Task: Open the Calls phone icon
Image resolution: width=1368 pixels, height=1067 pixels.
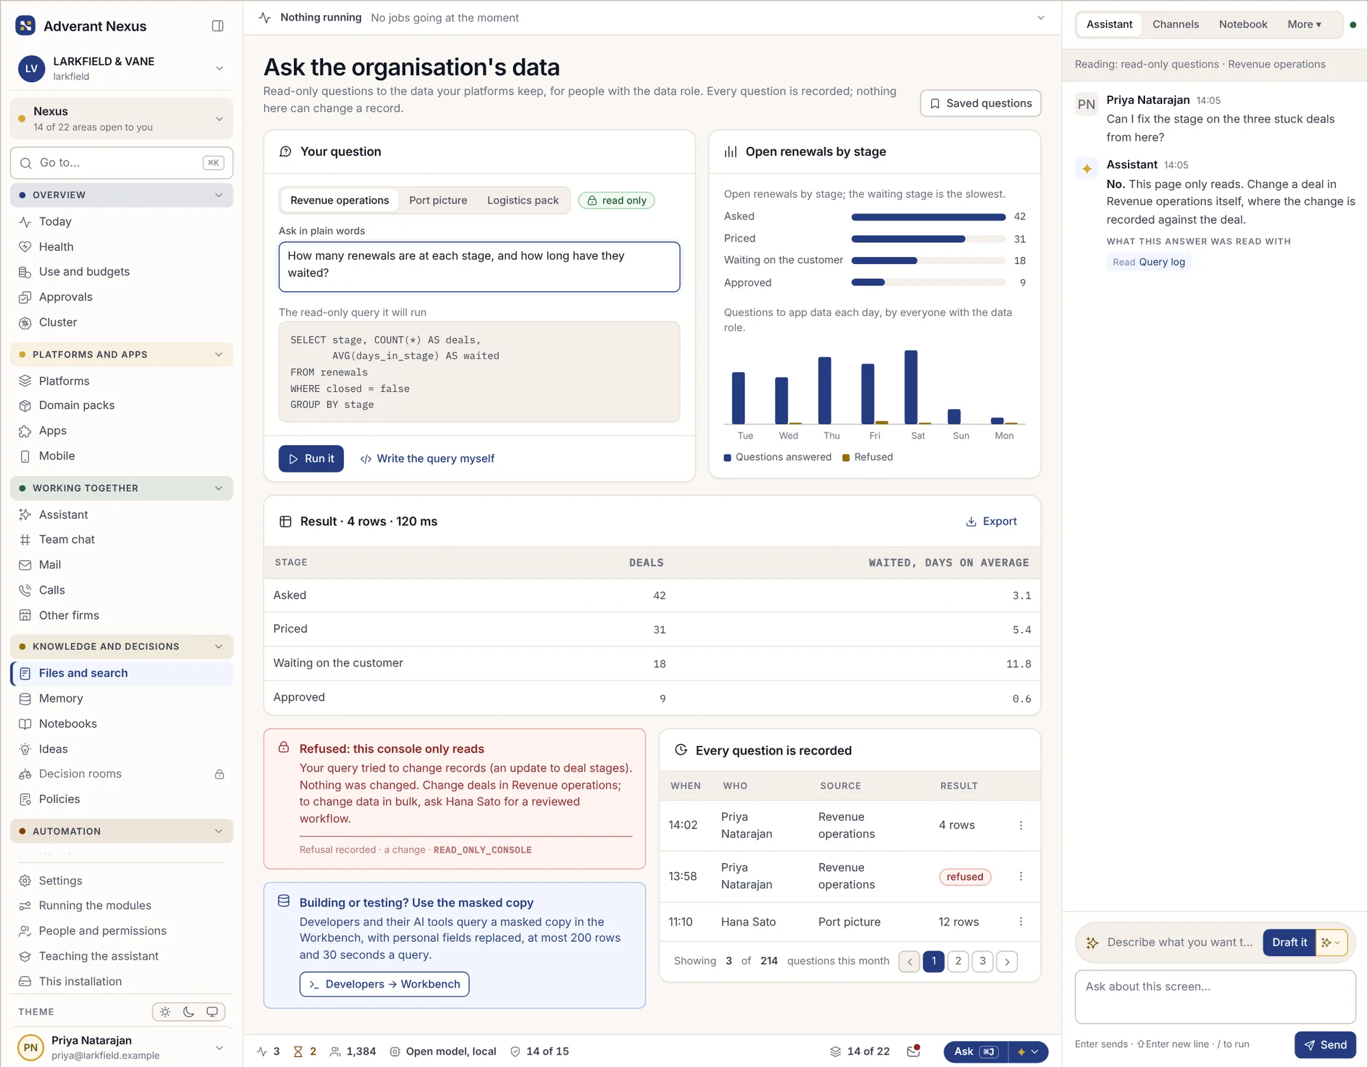Action: pos(25,590)
